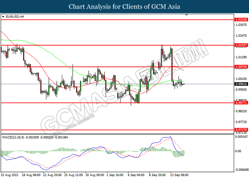249x178 pixels.
Task: Click the 1.00105 price axis value
Action: (242, 79)
